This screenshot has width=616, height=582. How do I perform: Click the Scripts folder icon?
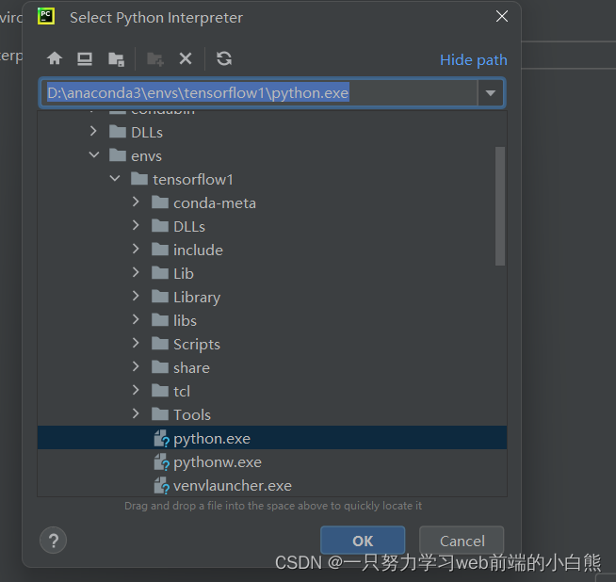160,344
